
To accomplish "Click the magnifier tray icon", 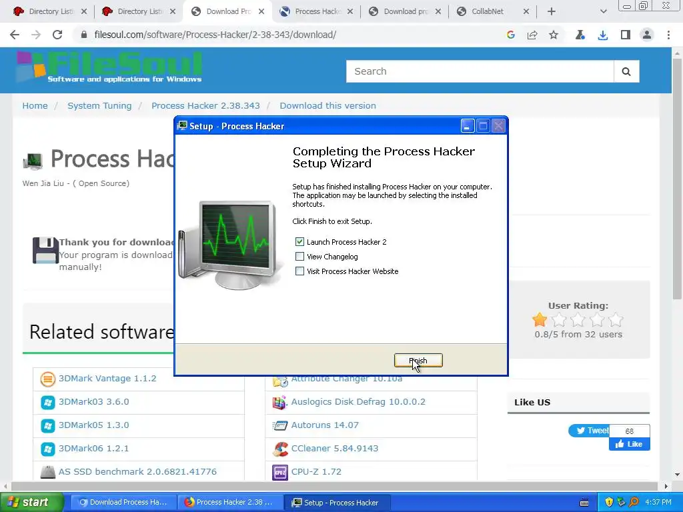I will pos(634,503).
